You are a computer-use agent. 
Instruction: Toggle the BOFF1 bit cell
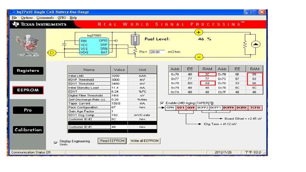tap(216, 108)
